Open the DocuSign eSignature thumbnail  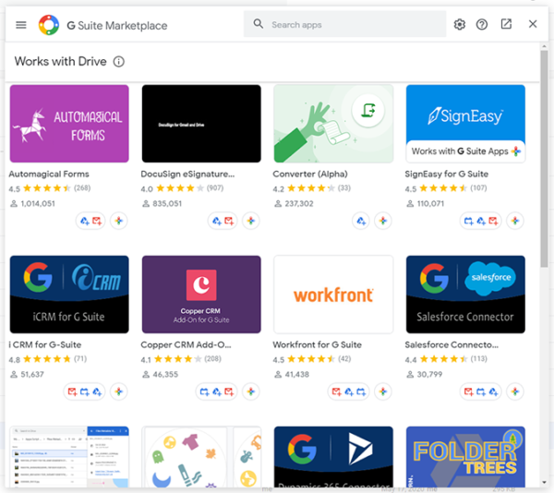[x=201, y=124]
